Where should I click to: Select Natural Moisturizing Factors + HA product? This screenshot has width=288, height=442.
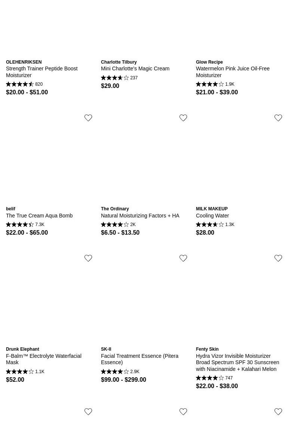click(x=140, y=216)
